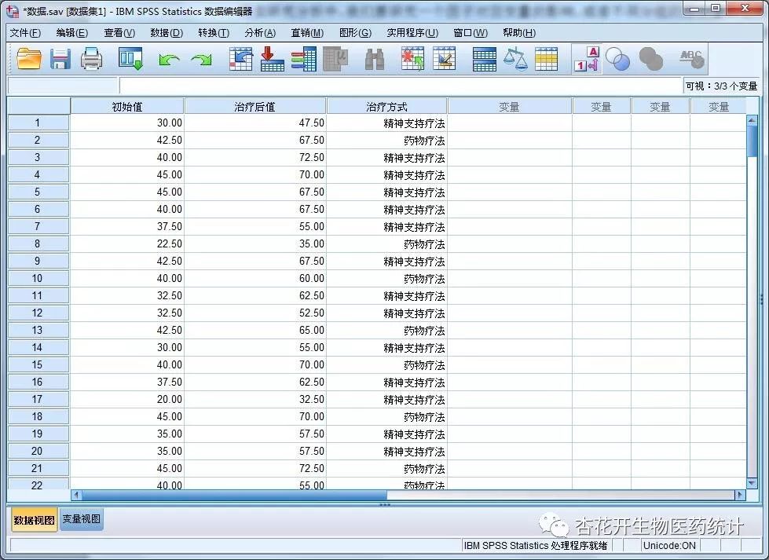The height and width of the screenshot is (560, 769).
Task: Weight cases scales icon
Action: [x=515, y=59]
